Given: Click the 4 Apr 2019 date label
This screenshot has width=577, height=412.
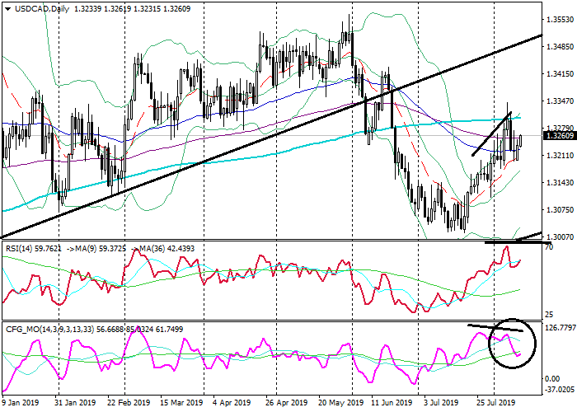Looking at the screenshot, I should click(x=232, y=402).
